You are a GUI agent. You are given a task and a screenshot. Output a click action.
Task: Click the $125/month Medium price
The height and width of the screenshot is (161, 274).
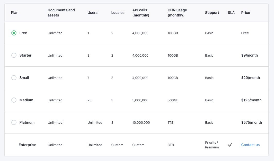point(251,100)
